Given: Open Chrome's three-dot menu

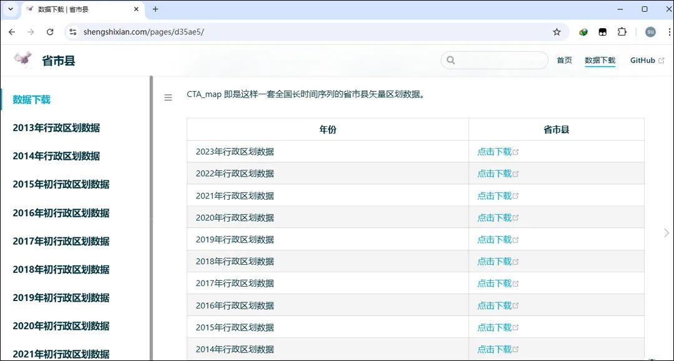Looking at the screenshot, I should pos(669,32).
